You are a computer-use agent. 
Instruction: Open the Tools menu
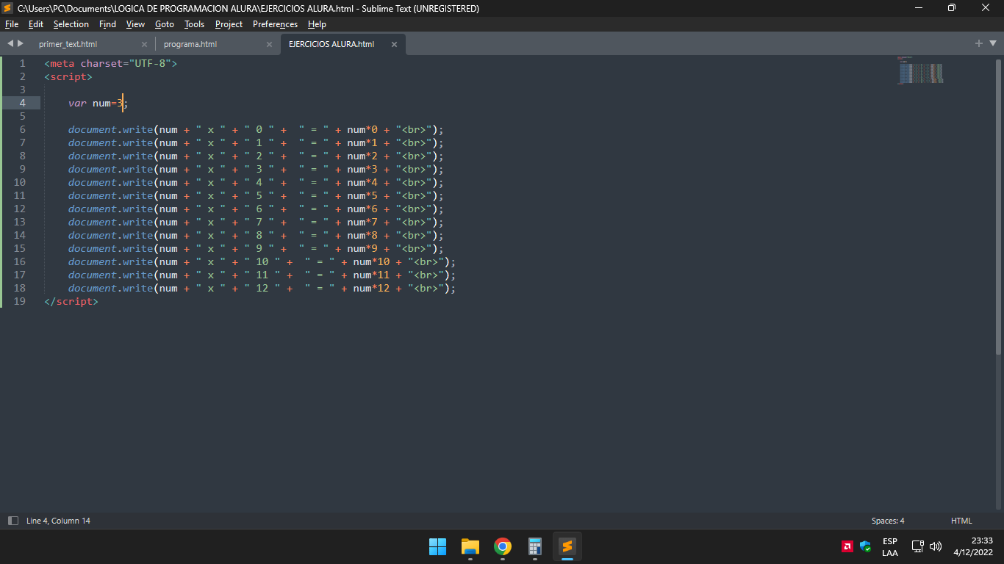pos(194,24)
